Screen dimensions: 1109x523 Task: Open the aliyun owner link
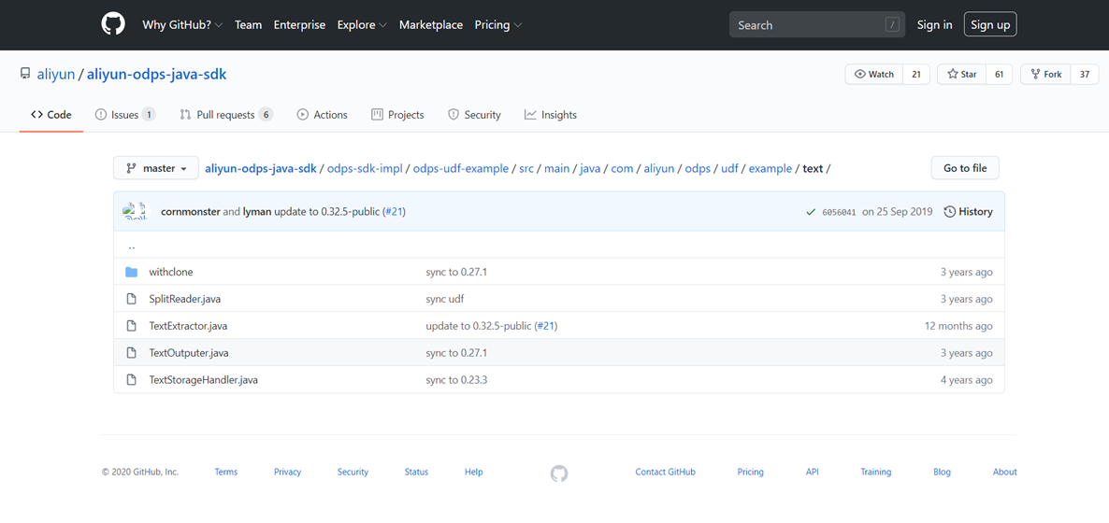tap(56, 74)
